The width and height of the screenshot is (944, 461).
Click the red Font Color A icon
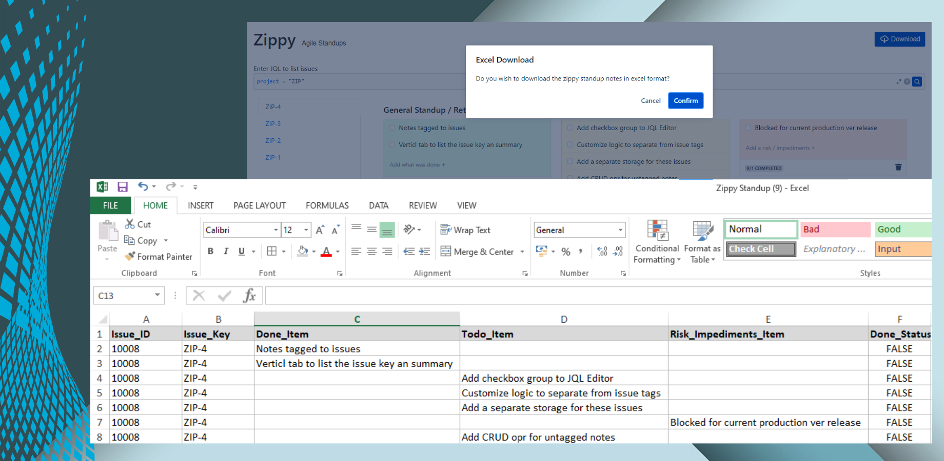coord(326,252)
